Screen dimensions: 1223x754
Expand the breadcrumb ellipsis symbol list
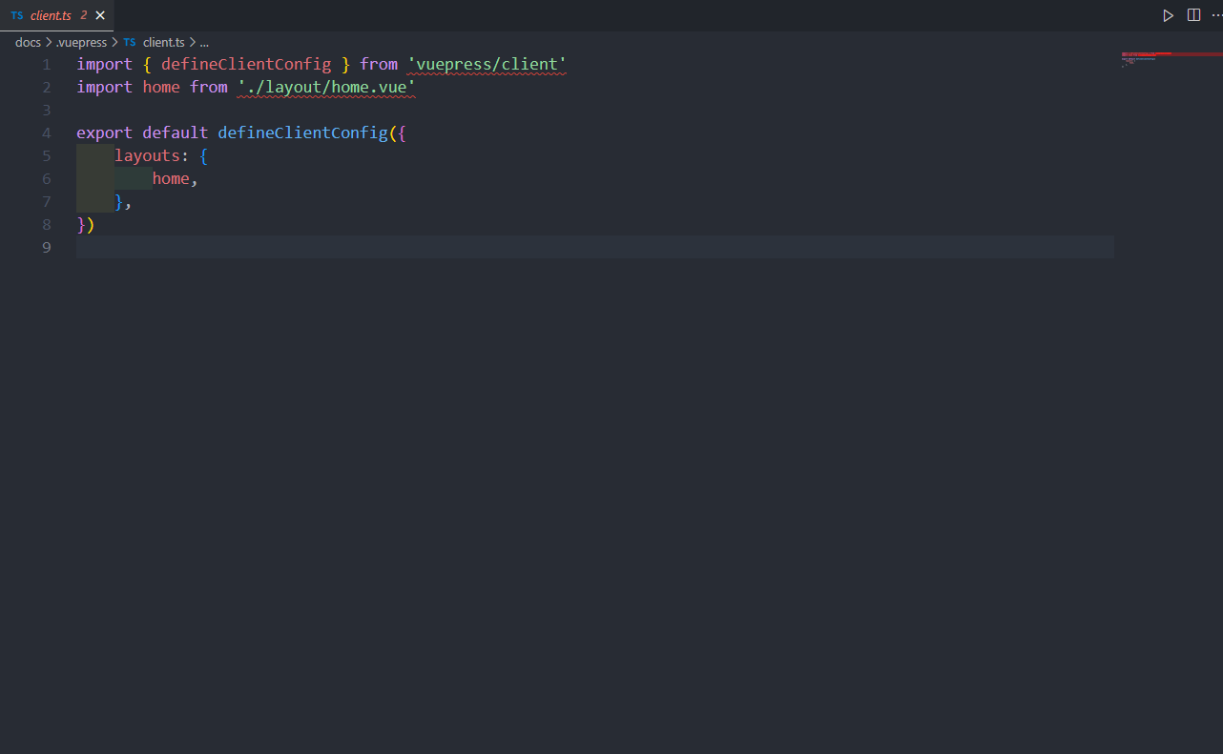[204, 43]
